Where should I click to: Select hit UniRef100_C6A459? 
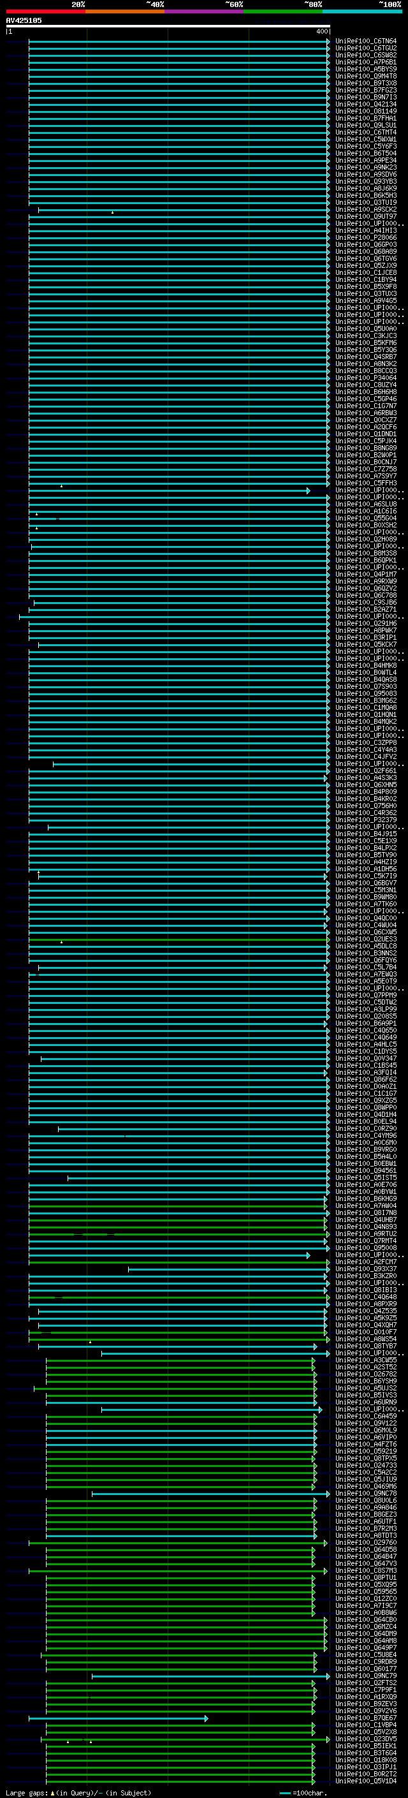pos(365,1416)
